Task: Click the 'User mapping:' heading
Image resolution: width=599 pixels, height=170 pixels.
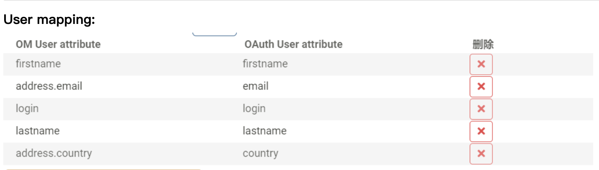Action: (x=49, y=19)
